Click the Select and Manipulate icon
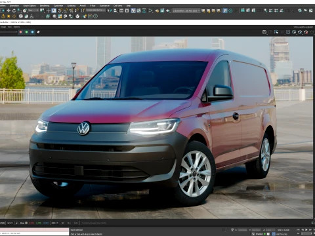Screen dimensions: 315x236 (49, 10)
